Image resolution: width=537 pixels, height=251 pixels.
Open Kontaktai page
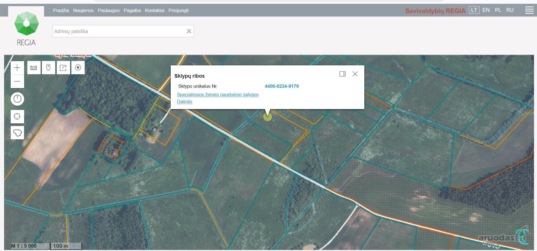(155, 10)
